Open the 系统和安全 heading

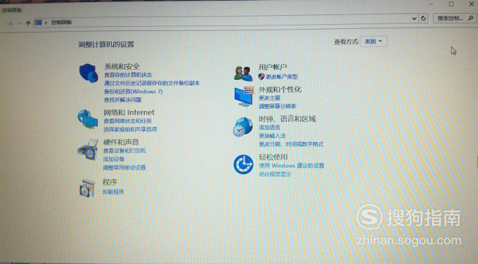[x=122, y=66]
